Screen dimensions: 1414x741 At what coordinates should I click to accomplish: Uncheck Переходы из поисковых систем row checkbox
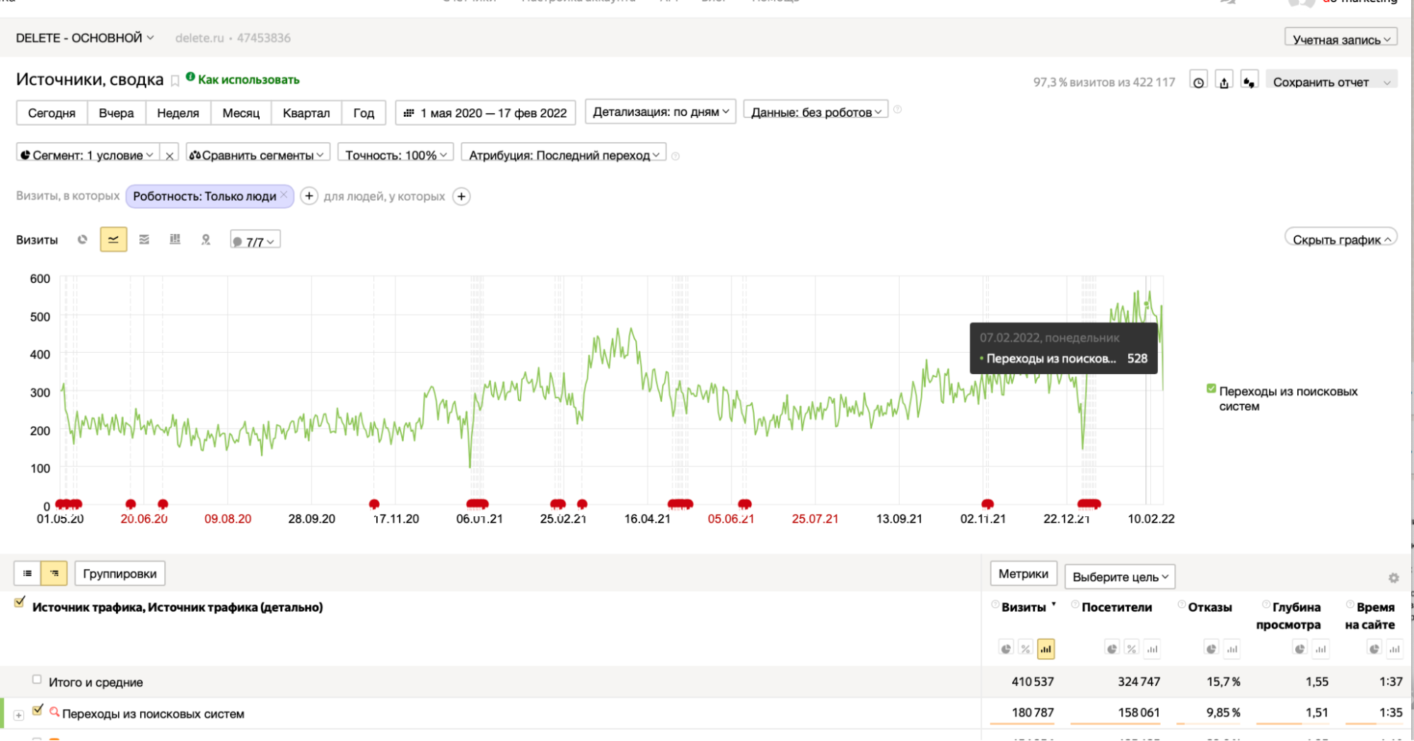(37, 710)
